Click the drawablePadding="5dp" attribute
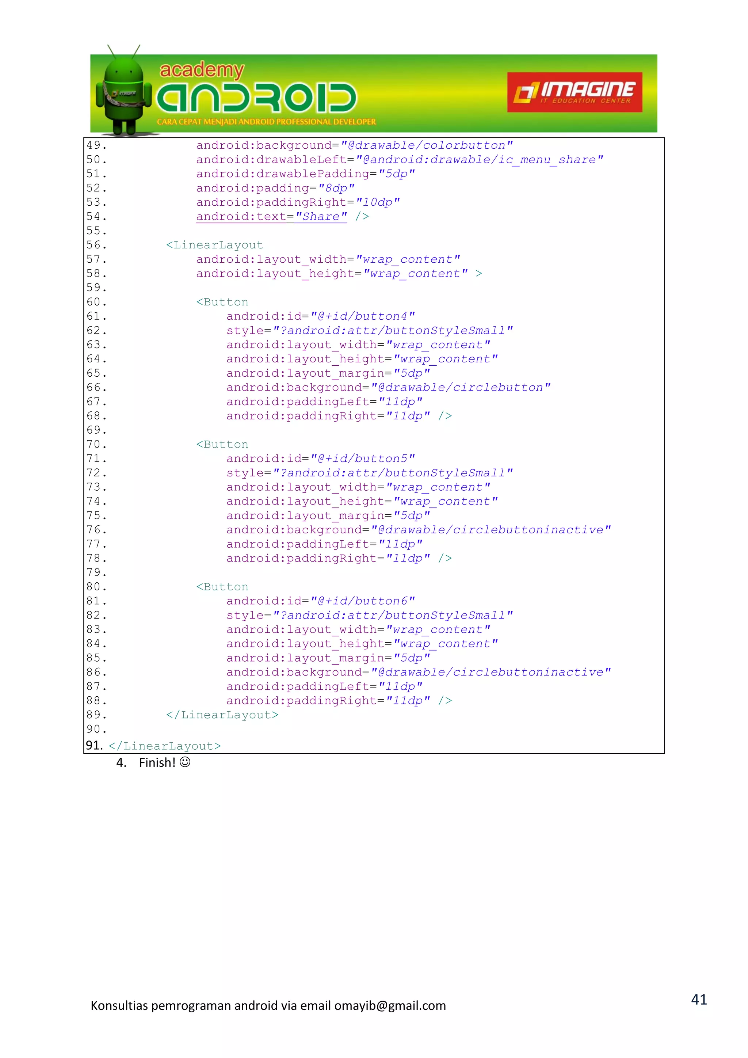748x1058 pixels. [305, 174]
